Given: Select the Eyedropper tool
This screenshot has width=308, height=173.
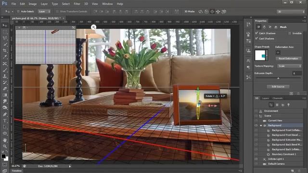Looking at the screenshot, I should point(5,57).
